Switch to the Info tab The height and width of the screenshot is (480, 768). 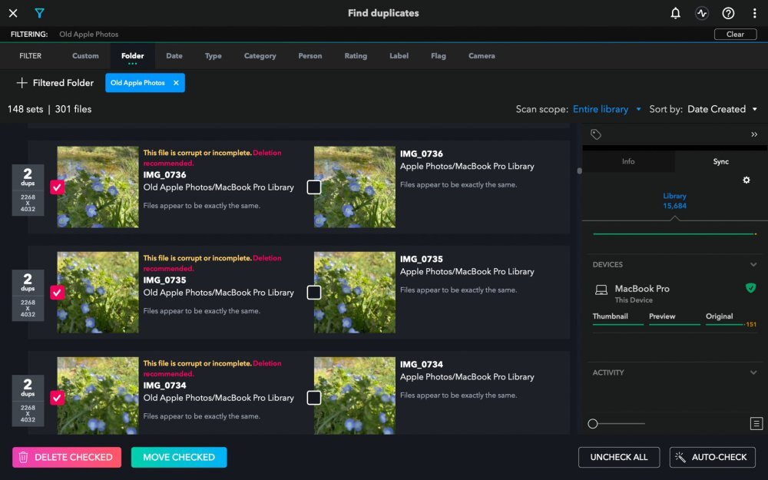(x=627, y=161)
